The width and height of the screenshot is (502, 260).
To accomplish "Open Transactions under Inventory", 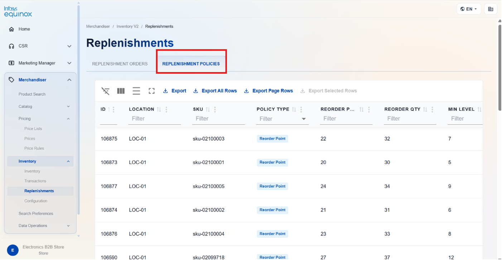I will 35,181.
